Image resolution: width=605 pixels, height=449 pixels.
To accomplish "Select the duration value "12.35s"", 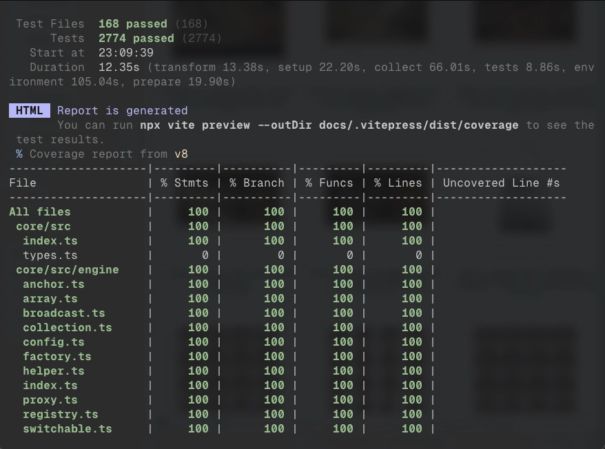I will pyautogui.click(x=119, y=67).
